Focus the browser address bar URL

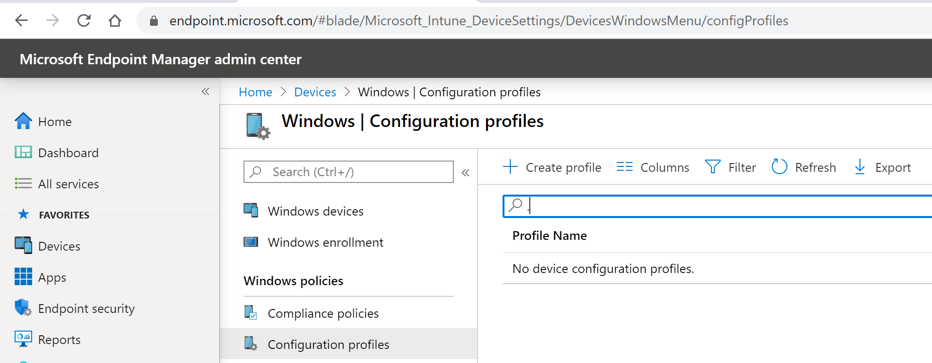click(x=479, y=20)
